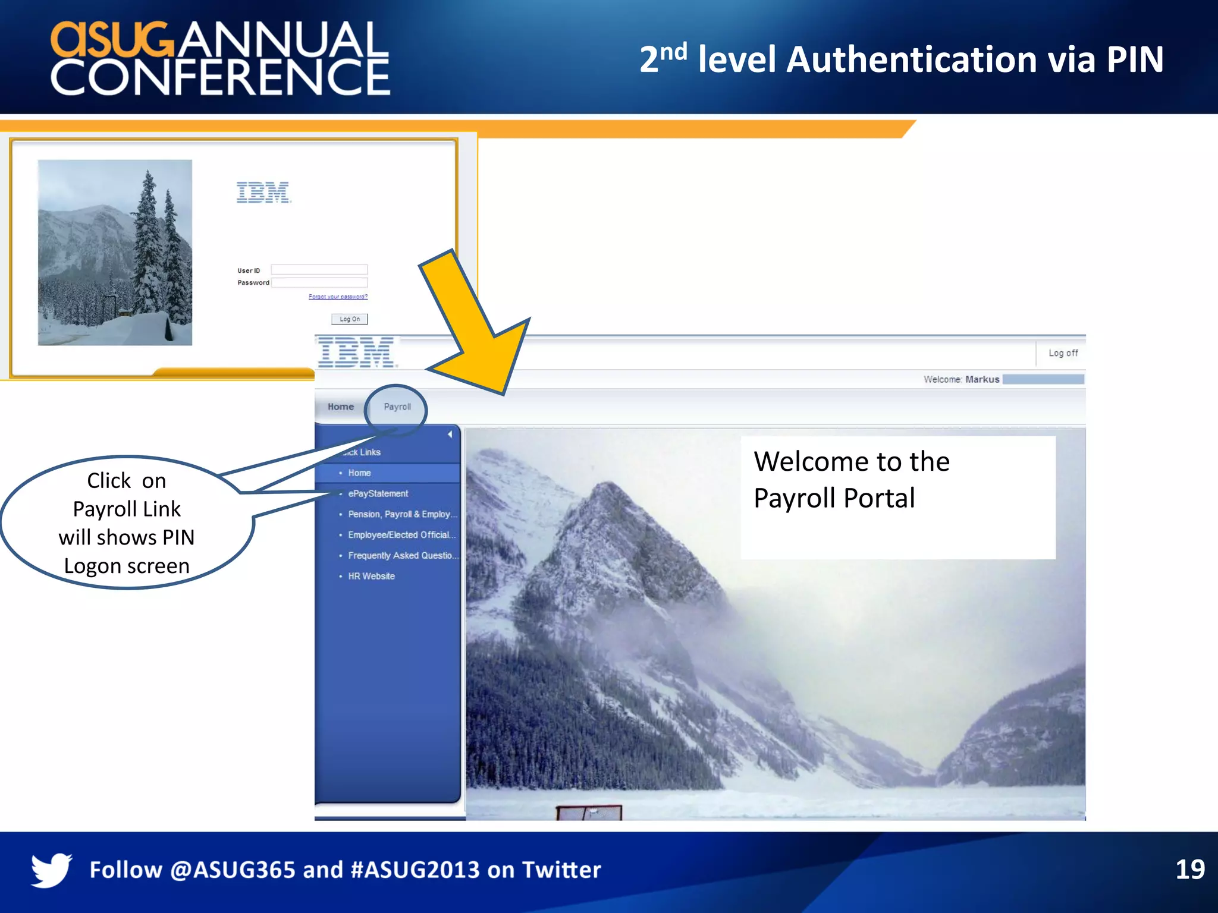Click the Welcome: Markus user text
This screenshot has height=913, width=1218.
961,379
